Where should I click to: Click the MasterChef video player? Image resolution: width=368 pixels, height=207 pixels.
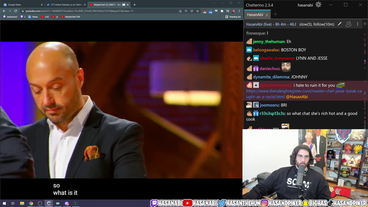121,110
